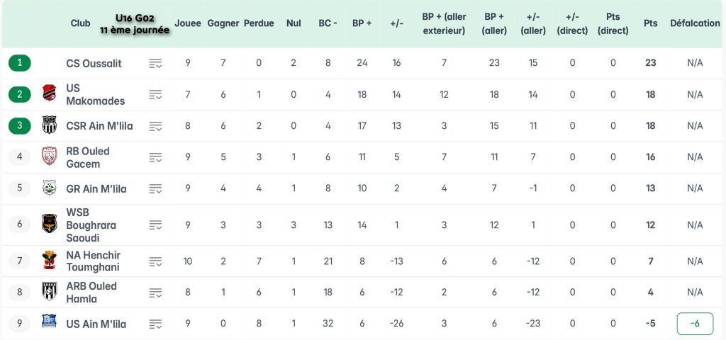Image resolution: width=726 pixels, height=340 pixels.
Task: Expand details for US Ain M'lila row
Action: point(155,324)
